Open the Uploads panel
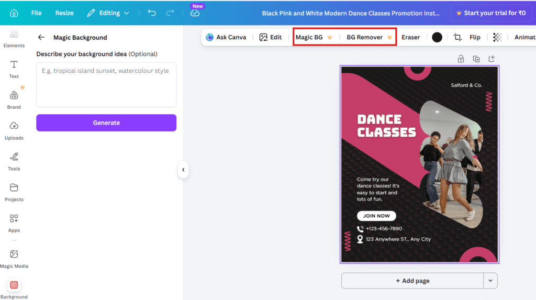 click(x=14, y=130)
